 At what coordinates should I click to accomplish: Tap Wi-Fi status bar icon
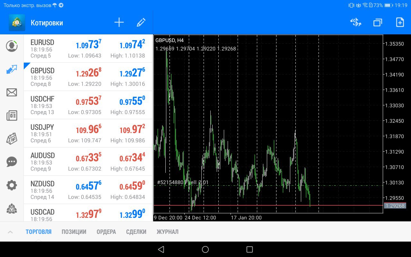pyautogui.click(x=365, y=5)
